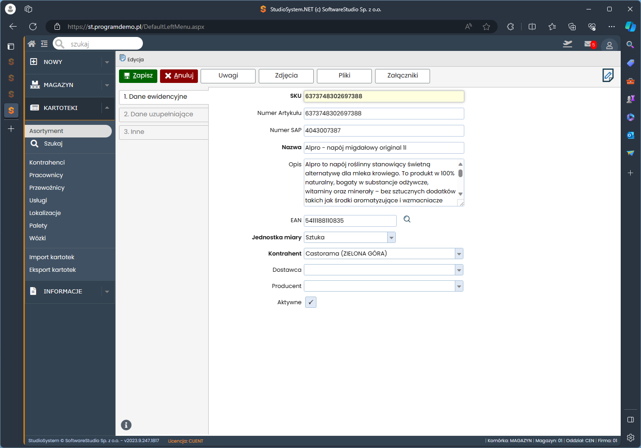The image size is (641, 448).
Task: Open the airplane shortcut icon in header
Action: coord(568,44)
